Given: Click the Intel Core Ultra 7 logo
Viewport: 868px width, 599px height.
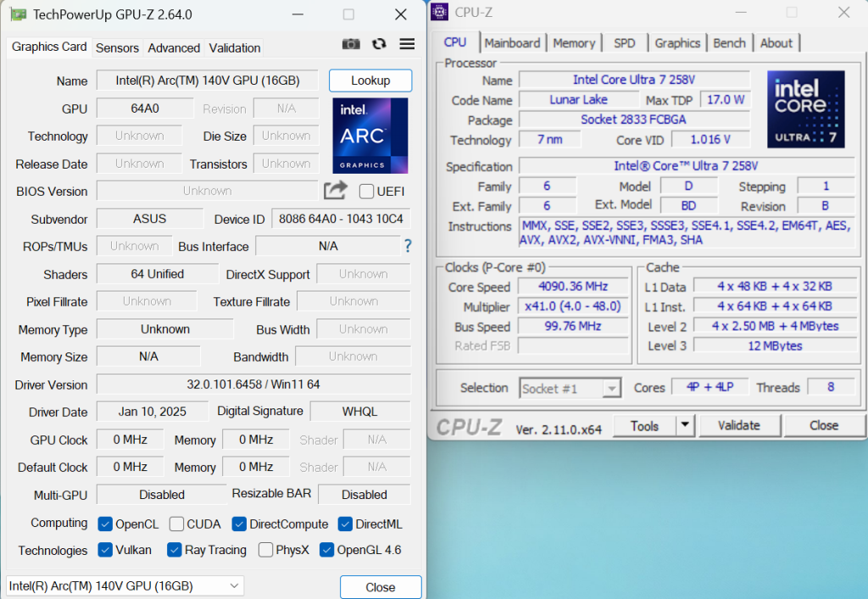Looking at the screenshot, I should pyautogui.click(x=805, y=108).
